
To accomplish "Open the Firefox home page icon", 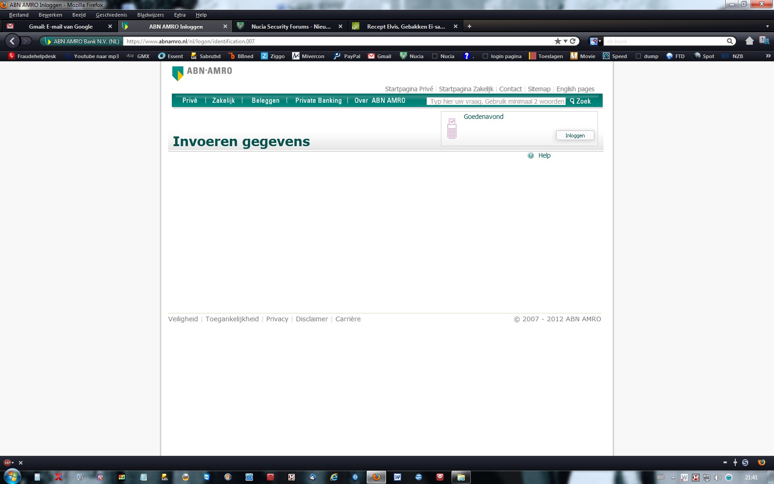I will coord(749,41).
